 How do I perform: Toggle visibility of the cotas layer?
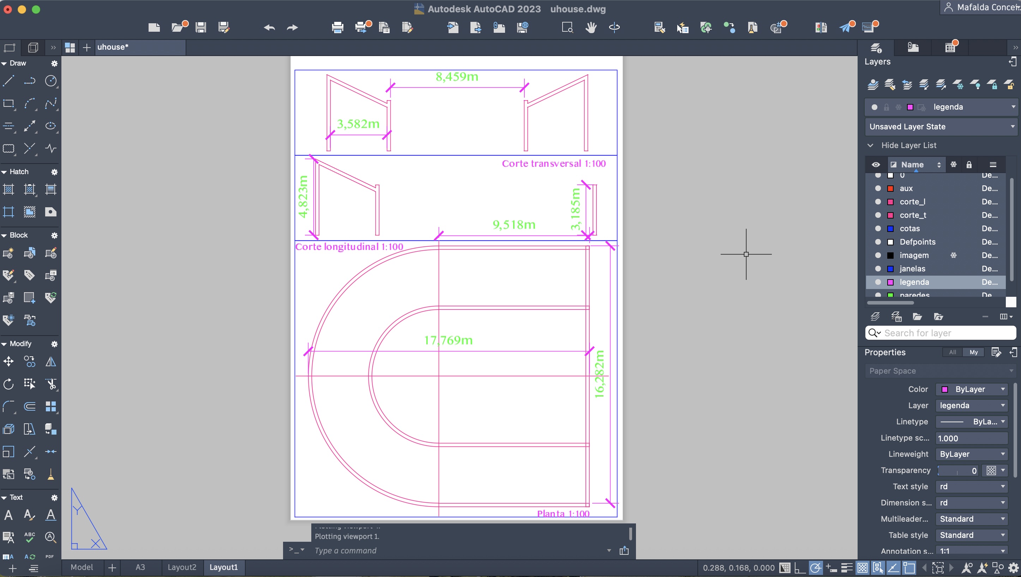tap(878, 229)
